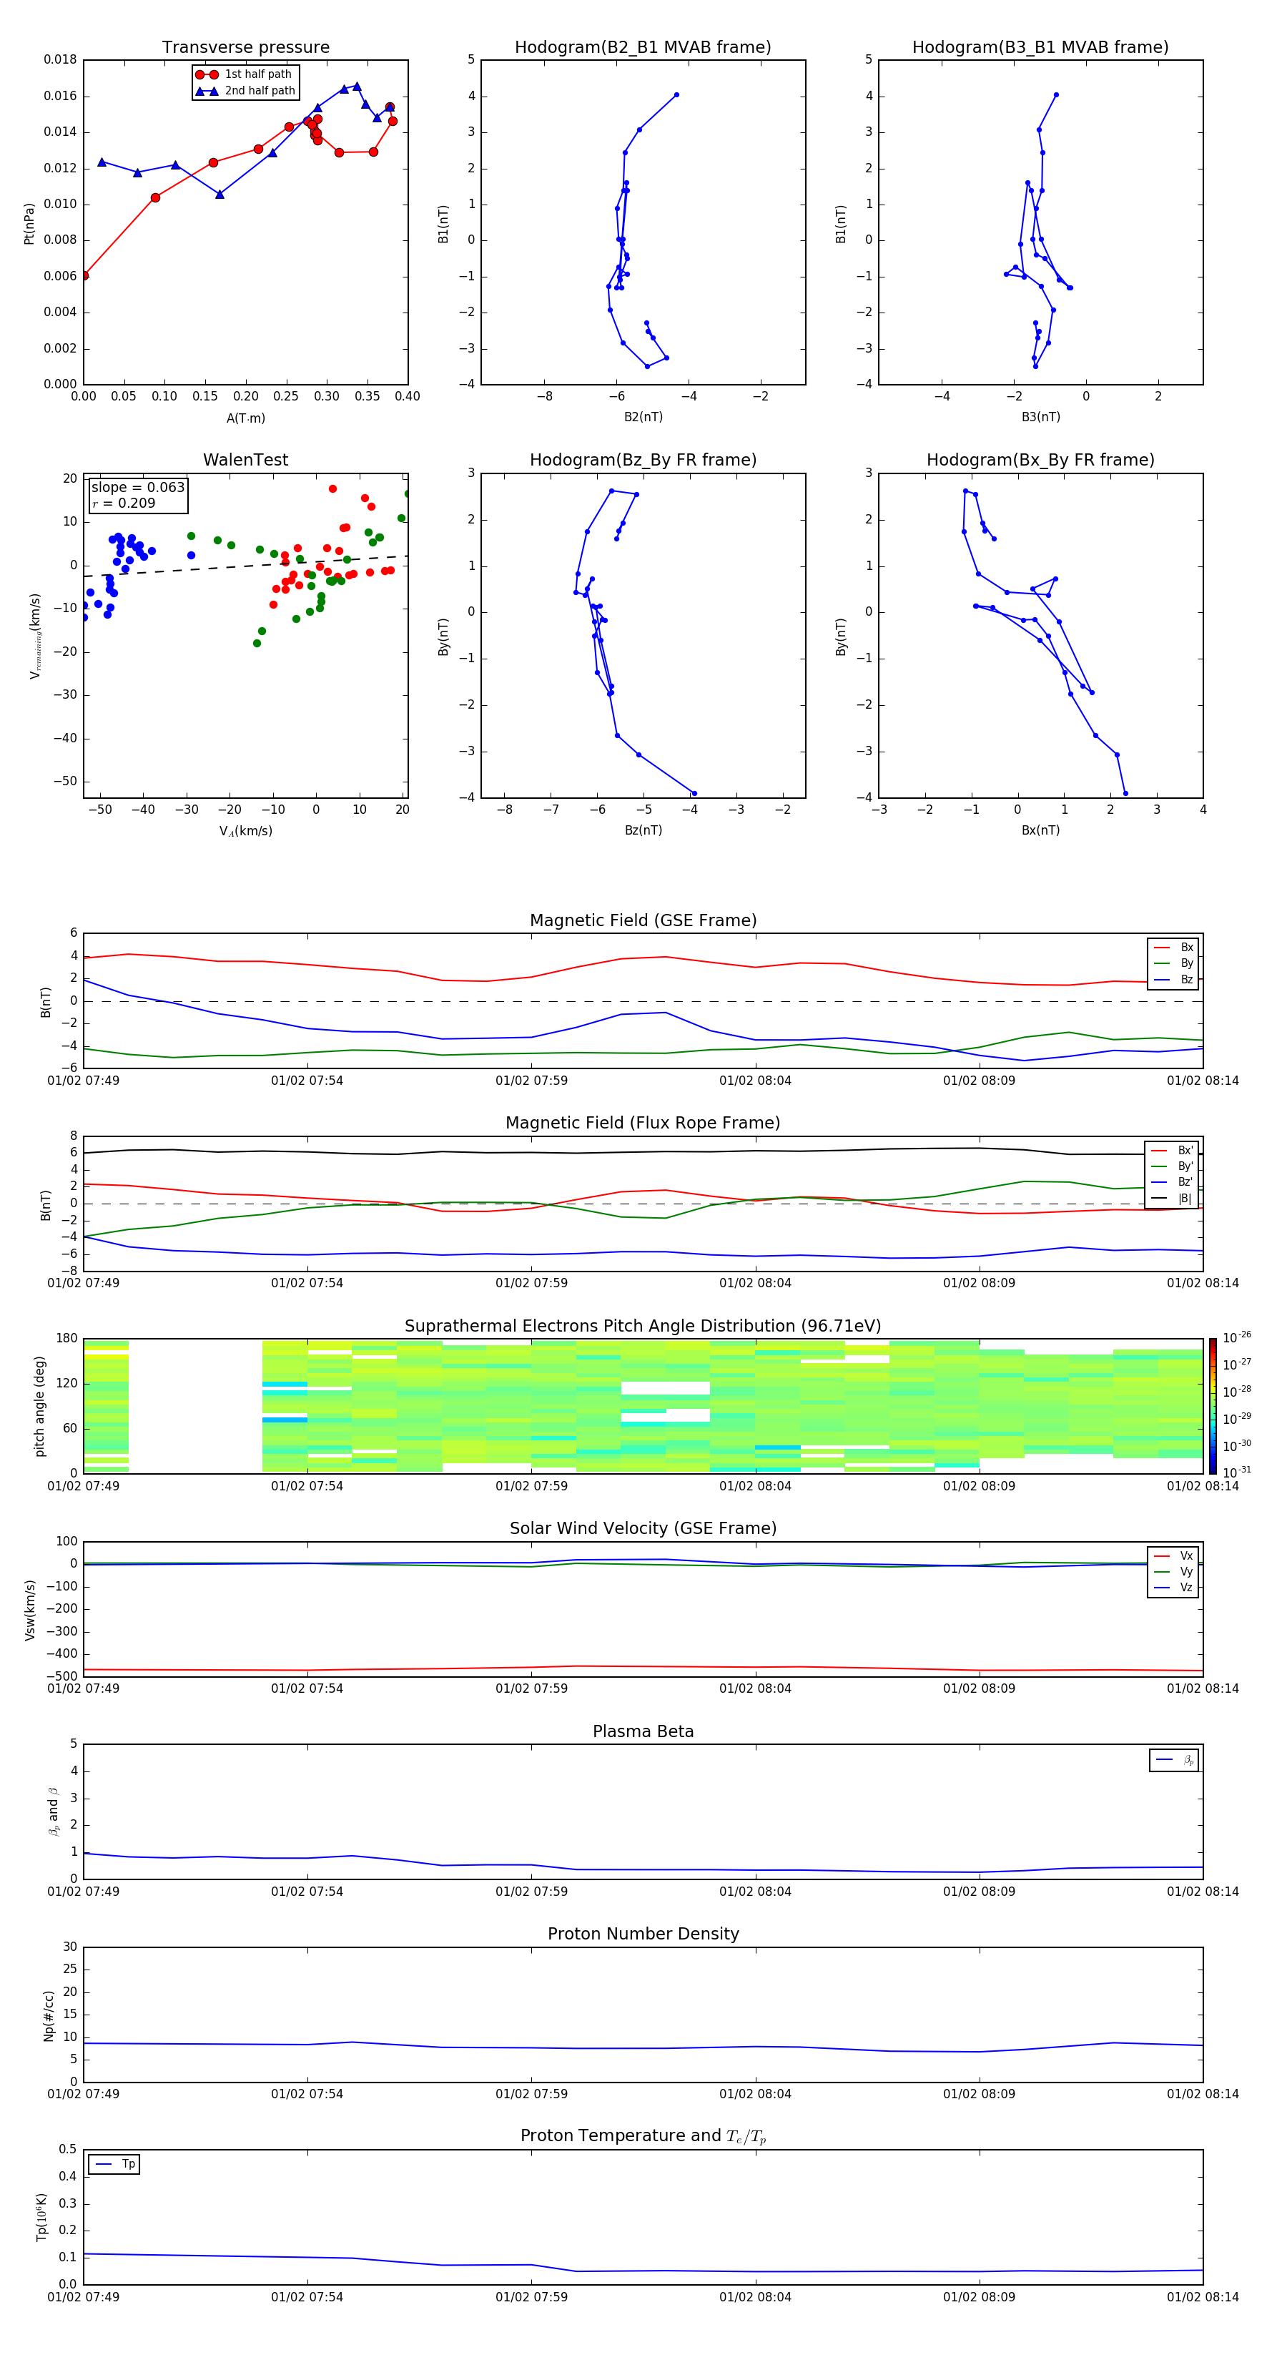
Task: Click the pitch angle distribution color bar
Action: [x=1213, y=1406]
